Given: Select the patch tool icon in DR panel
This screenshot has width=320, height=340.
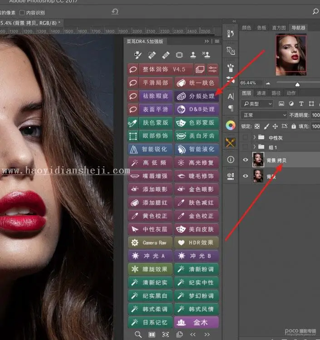Looking at the screenshot, I should 179,55.
